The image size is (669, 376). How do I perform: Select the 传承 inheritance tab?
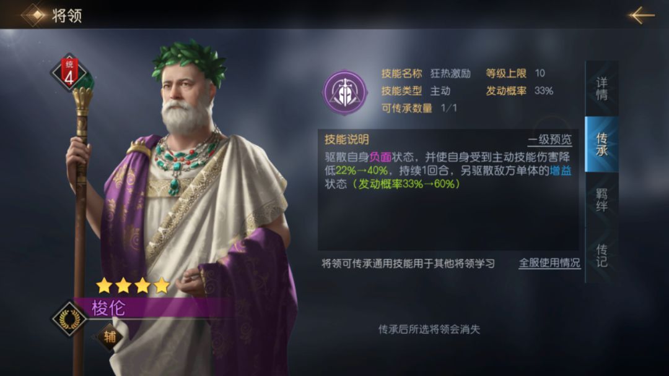[x=601, y=144]
